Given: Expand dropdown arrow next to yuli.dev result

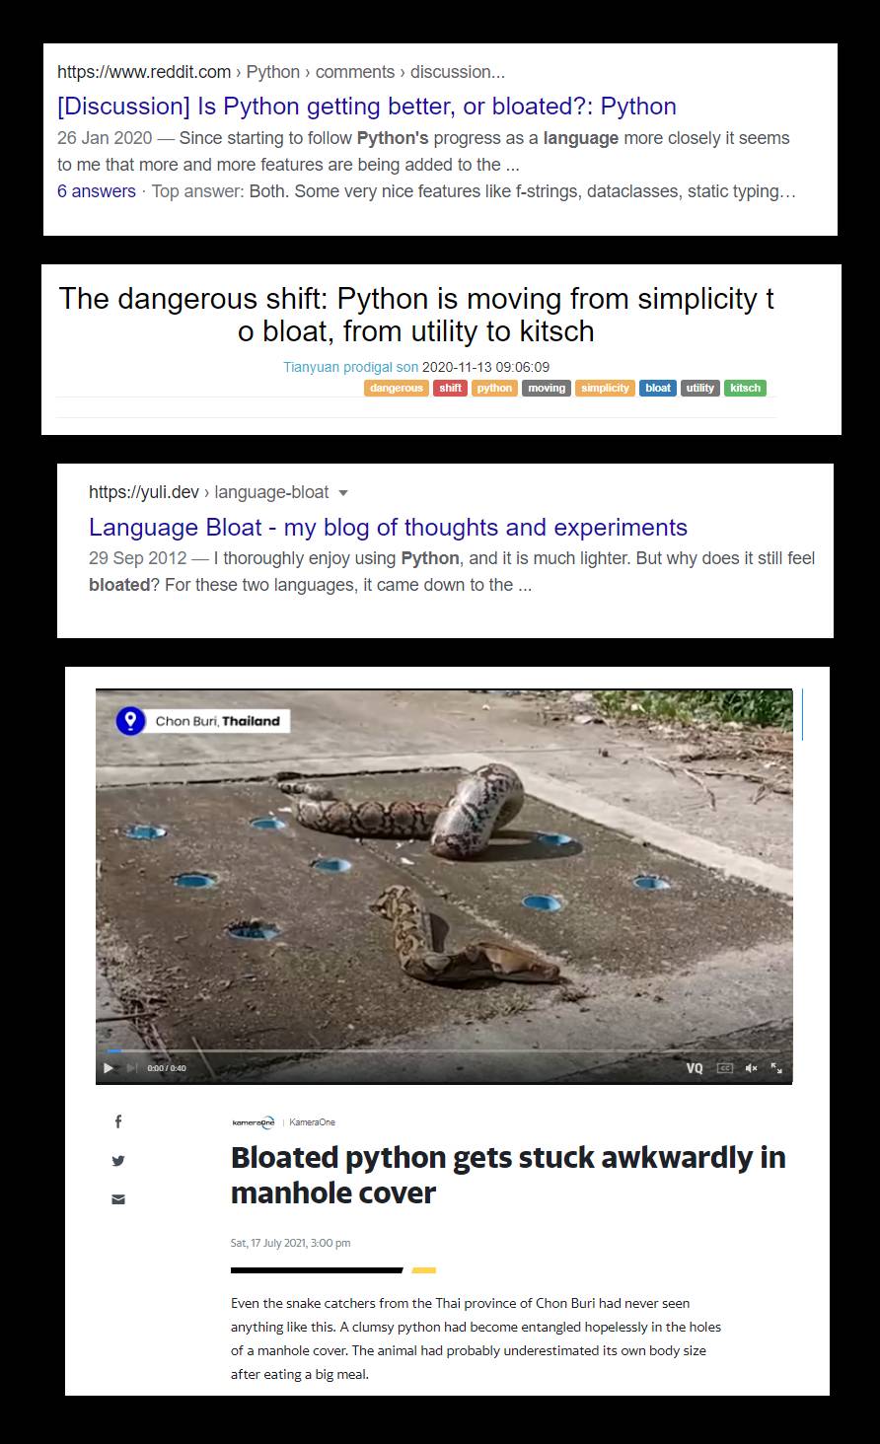Looking at the screenshot, I should click(343, 492).
